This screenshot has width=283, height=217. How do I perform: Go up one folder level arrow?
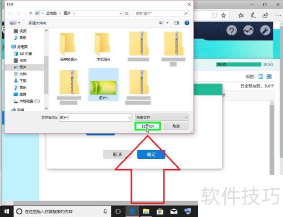point(31,14)
